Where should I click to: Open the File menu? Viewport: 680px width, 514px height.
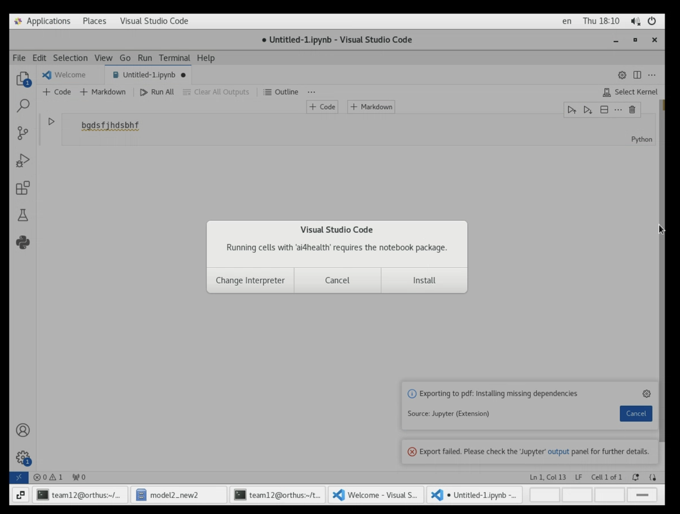[19, 58]
